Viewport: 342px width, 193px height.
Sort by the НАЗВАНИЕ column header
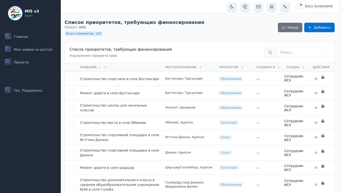(x=88, y=67)
